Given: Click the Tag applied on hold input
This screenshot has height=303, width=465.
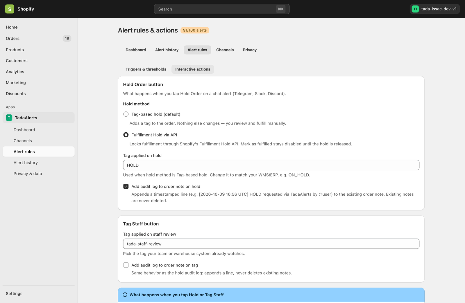Looking at the screenshot, I should [x=271, y=165].
